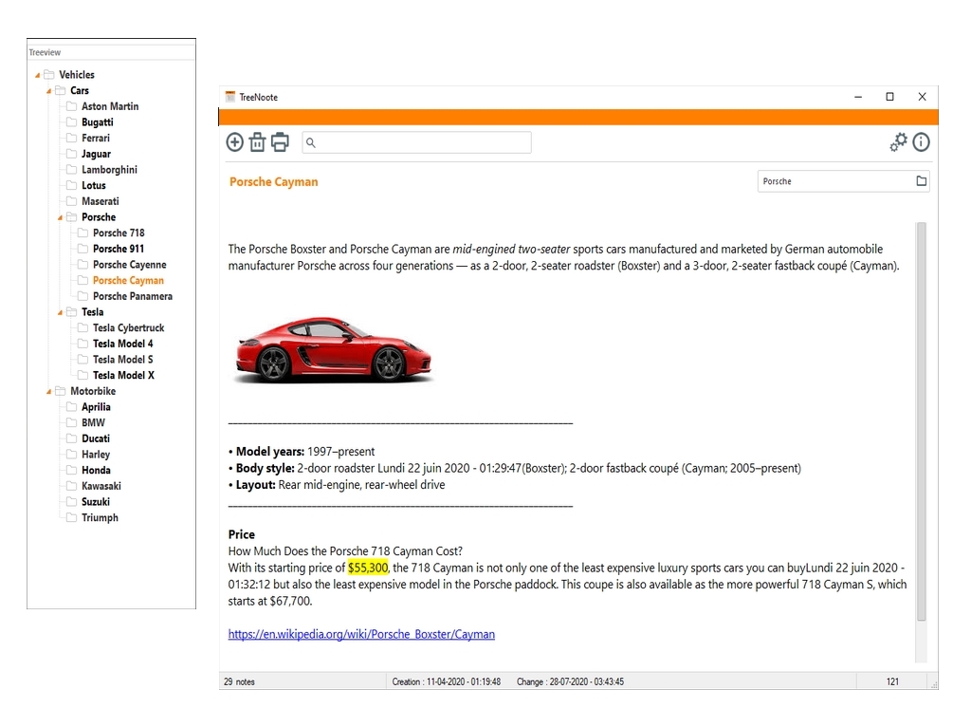Select the Motorbike folder in the tree
971x727 pixels.
tap(93, 391)
